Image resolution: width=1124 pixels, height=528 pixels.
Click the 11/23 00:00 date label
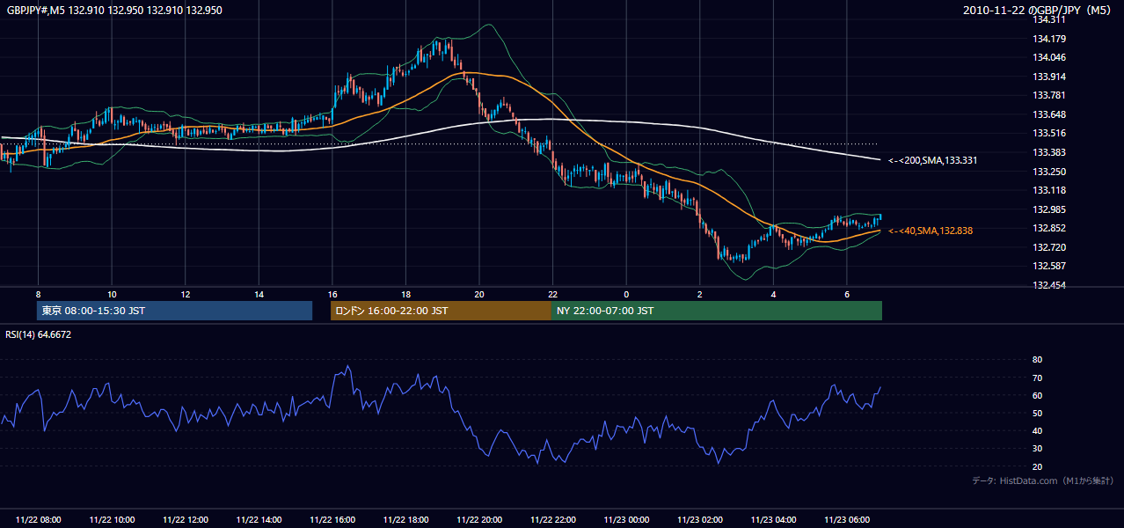coord(626,520)
